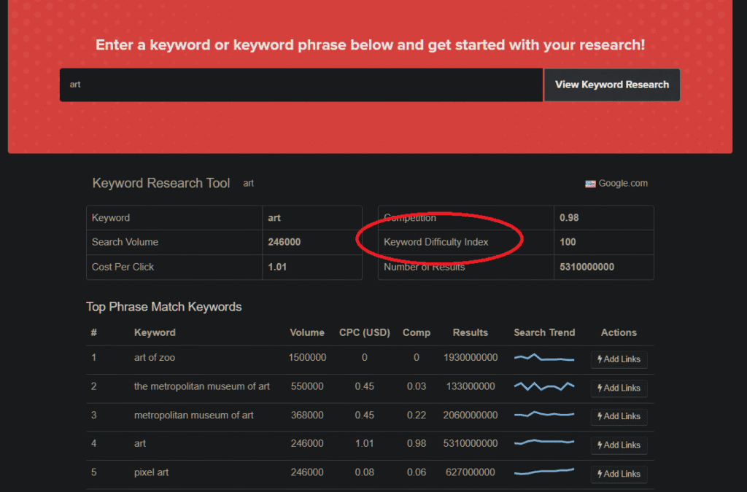This screenshot has height=492, width=747.
Task: Click the lightning icon in row 2's Add Links button
Action: [601, 388]
